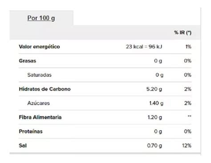Click the 1.40 g sugars value
This screenshot has width=211, height=163.
(156, 103)
